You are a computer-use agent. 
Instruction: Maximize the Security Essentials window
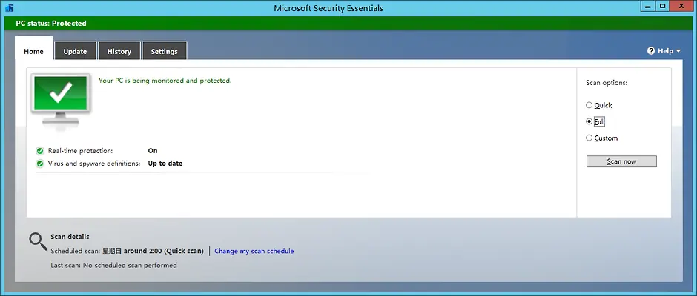point(663,6)
